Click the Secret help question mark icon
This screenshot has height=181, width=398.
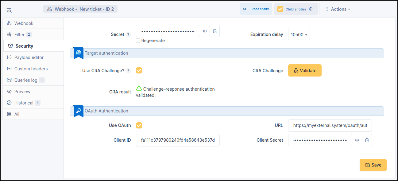click(128, 35)
